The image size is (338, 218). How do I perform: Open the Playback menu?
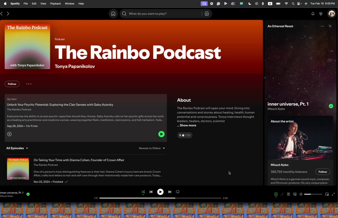[55, 4]
